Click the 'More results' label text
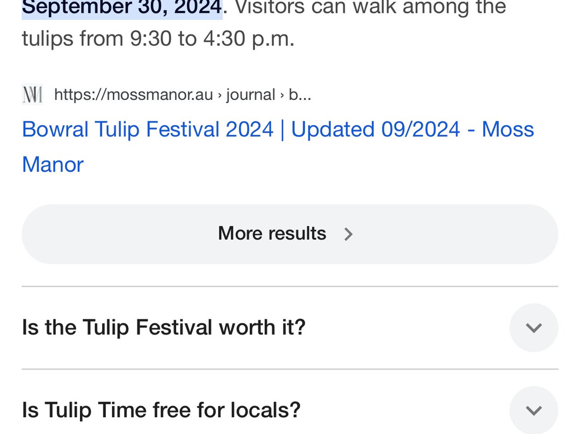580x434 pixels. [x=272, y=234]
